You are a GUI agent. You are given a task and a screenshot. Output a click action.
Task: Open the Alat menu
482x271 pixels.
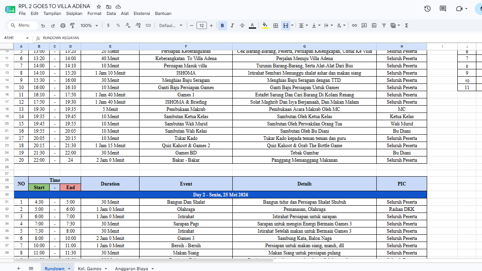pyautogui.click(x=125, y=14)
